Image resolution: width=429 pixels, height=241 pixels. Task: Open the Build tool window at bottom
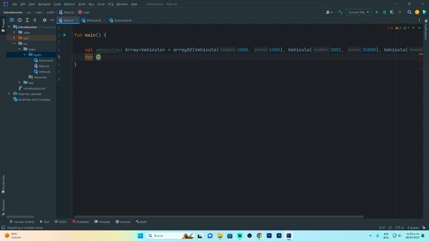[141, 222]
